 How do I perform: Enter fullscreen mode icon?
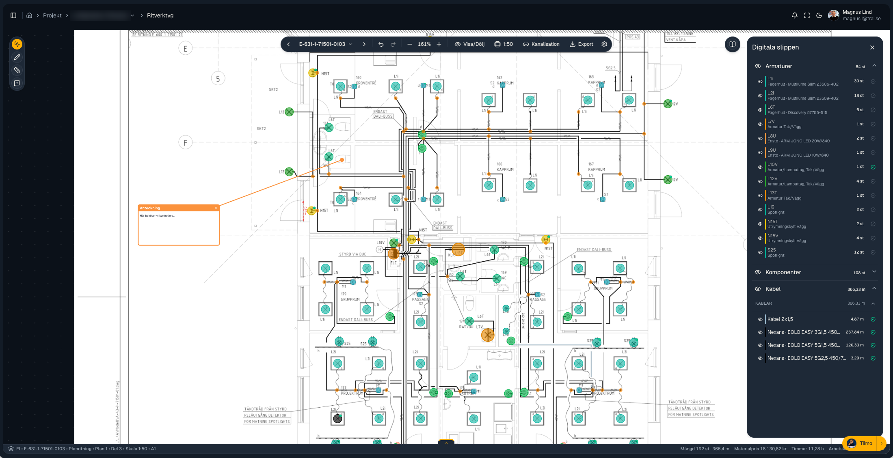click(807, 15)
